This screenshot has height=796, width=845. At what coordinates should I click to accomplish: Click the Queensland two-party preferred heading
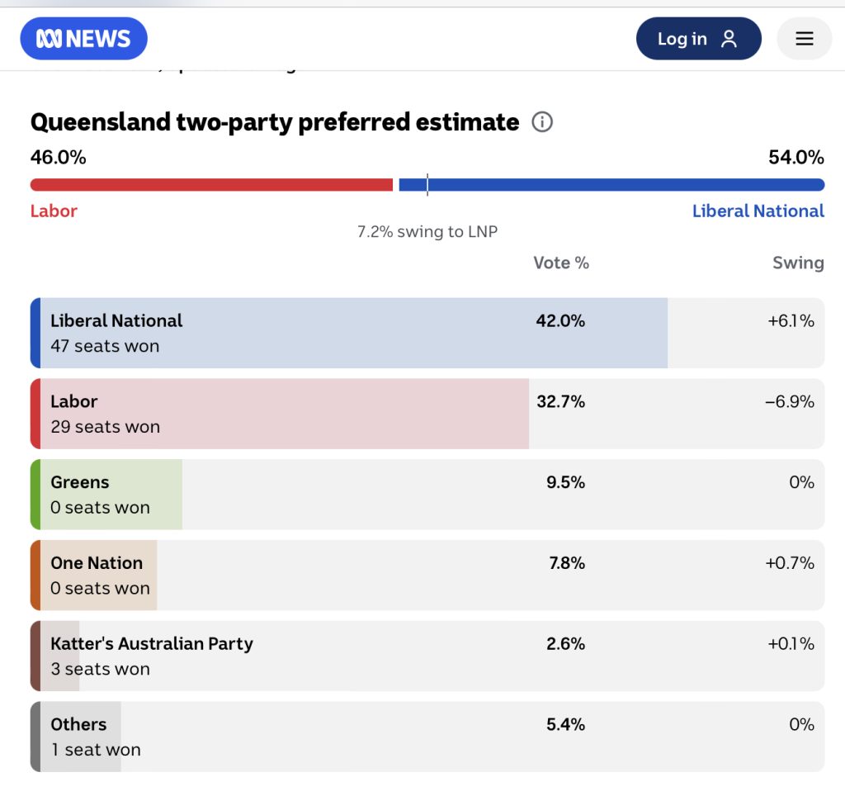[275, 123]
